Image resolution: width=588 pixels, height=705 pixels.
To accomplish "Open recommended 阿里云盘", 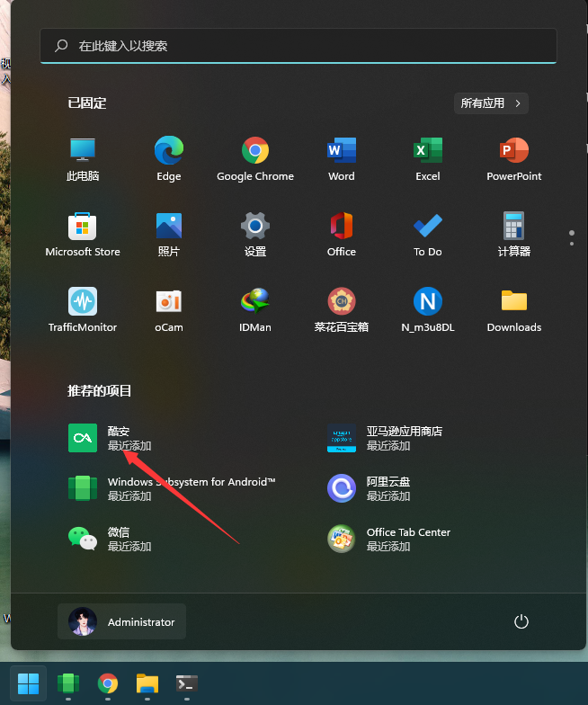I will tap(369, 488).
